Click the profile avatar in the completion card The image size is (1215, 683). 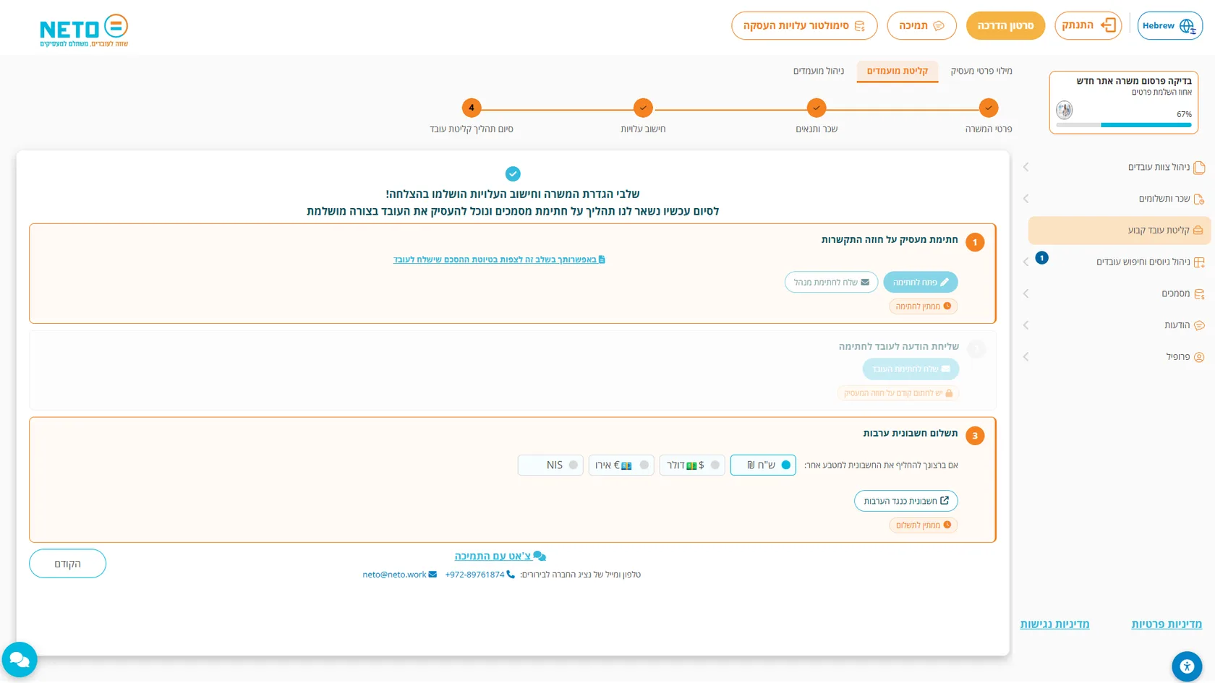coord(1065,111)
